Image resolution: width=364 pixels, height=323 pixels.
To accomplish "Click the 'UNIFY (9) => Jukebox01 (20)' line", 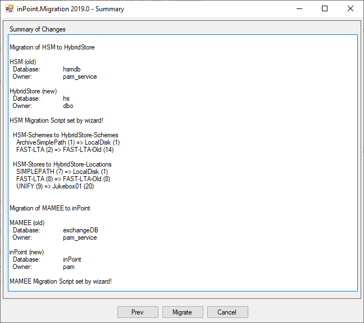I will pos(55,186).
